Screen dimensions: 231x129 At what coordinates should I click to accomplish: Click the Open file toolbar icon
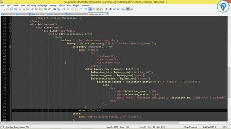point(8,9)
